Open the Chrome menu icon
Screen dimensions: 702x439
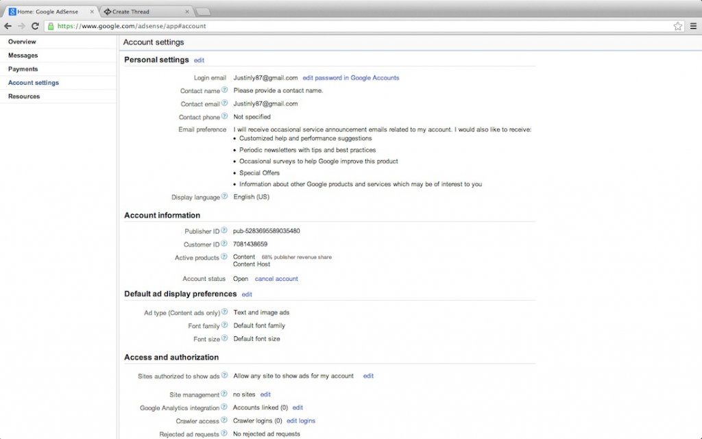point(693,26)
